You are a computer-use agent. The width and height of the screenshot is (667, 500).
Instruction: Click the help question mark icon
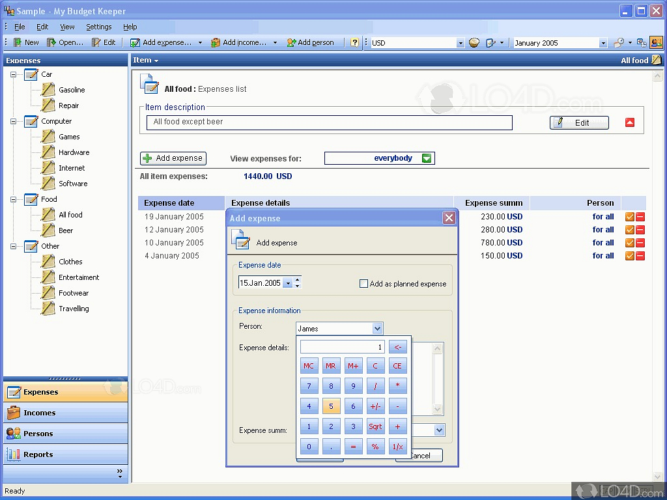coord(354,42)
